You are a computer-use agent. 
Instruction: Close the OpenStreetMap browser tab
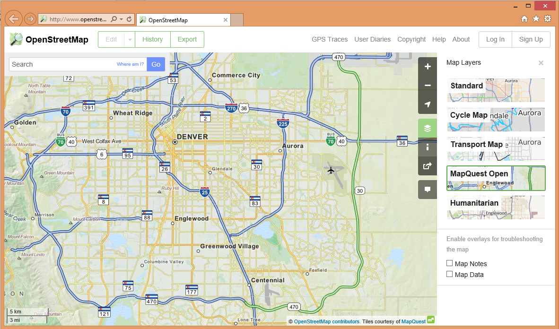225,20
